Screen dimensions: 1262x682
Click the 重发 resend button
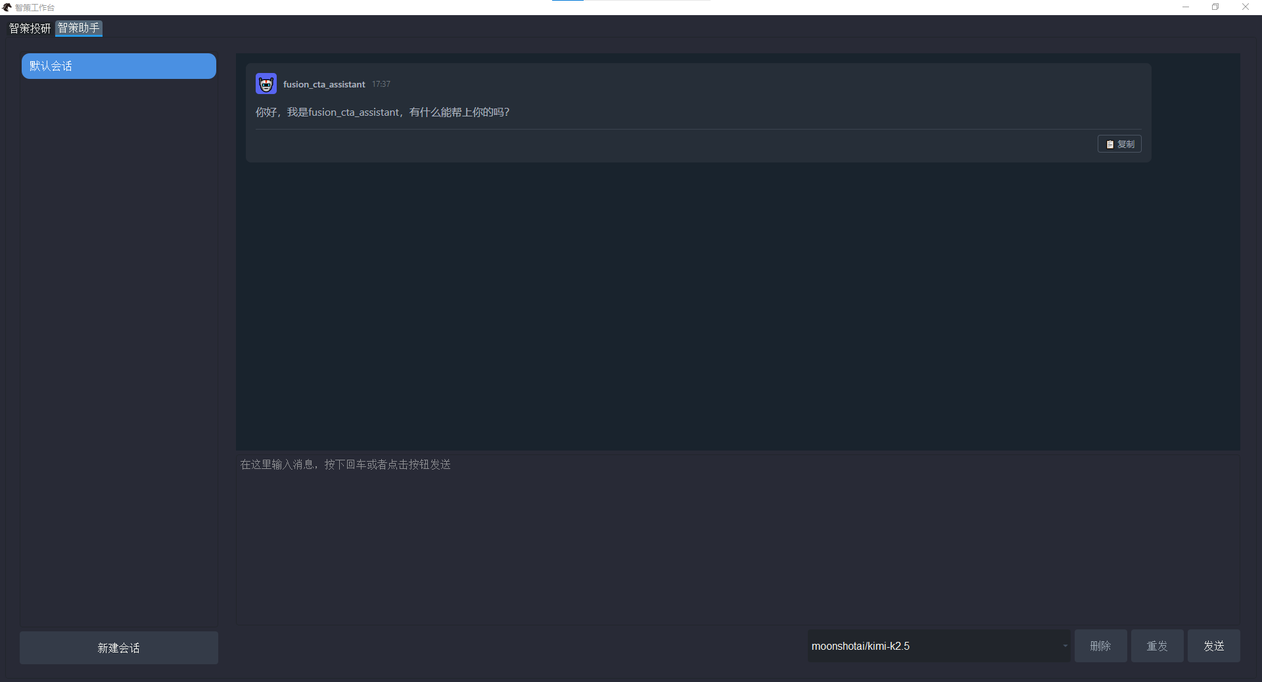click(x=1157, y=646)
